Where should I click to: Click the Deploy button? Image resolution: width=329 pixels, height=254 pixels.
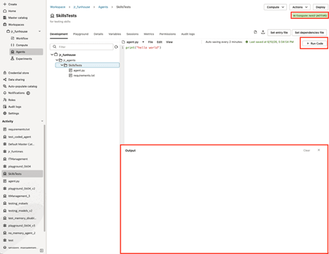(x=321, y=7)
